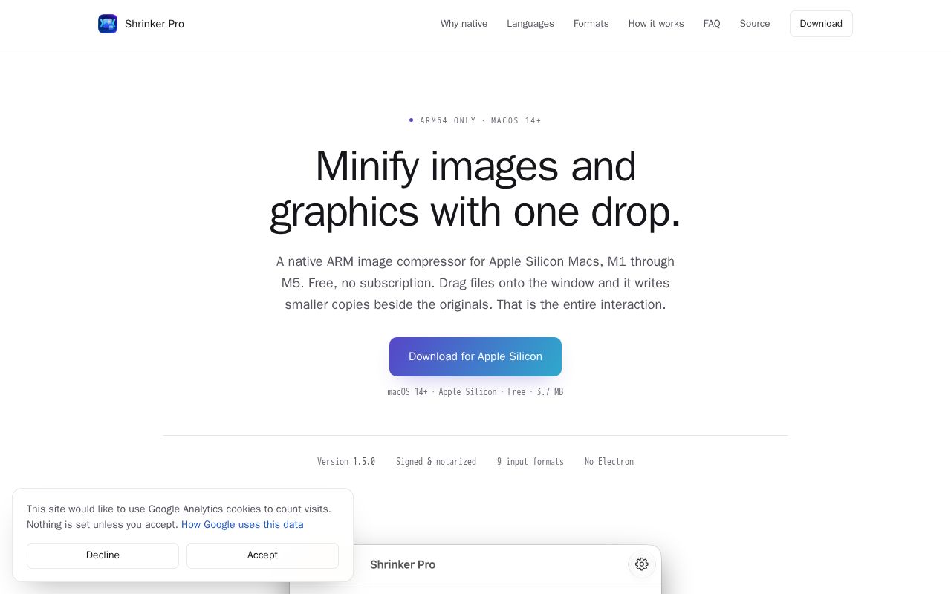Image resolution: width=951 pixels, height=594 pixels.
Task: Click the 'ARM64 ONLY · MACOS 14+' tagline
Action: (475, 120)
